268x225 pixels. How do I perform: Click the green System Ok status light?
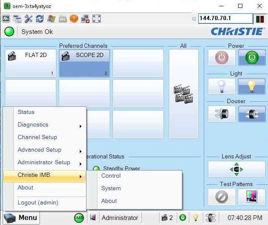pyautogui.click(x=9, y=31)
